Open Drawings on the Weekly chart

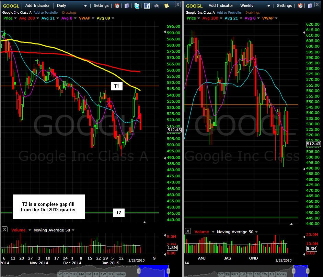[253, 13]
